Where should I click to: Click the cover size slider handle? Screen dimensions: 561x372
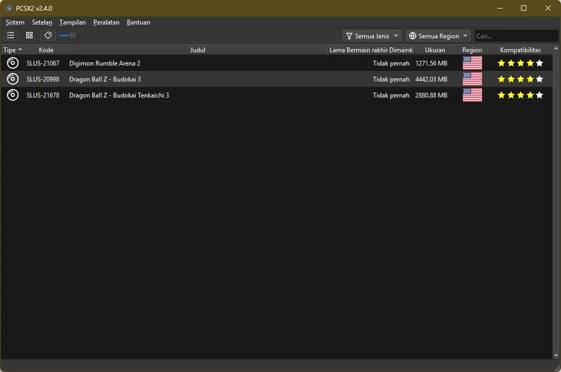(x=73, y=36)
